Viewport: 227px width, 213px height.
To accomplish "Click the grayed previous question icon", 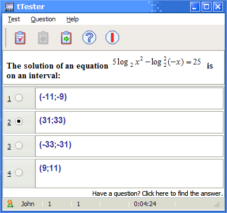I will 43,38.
